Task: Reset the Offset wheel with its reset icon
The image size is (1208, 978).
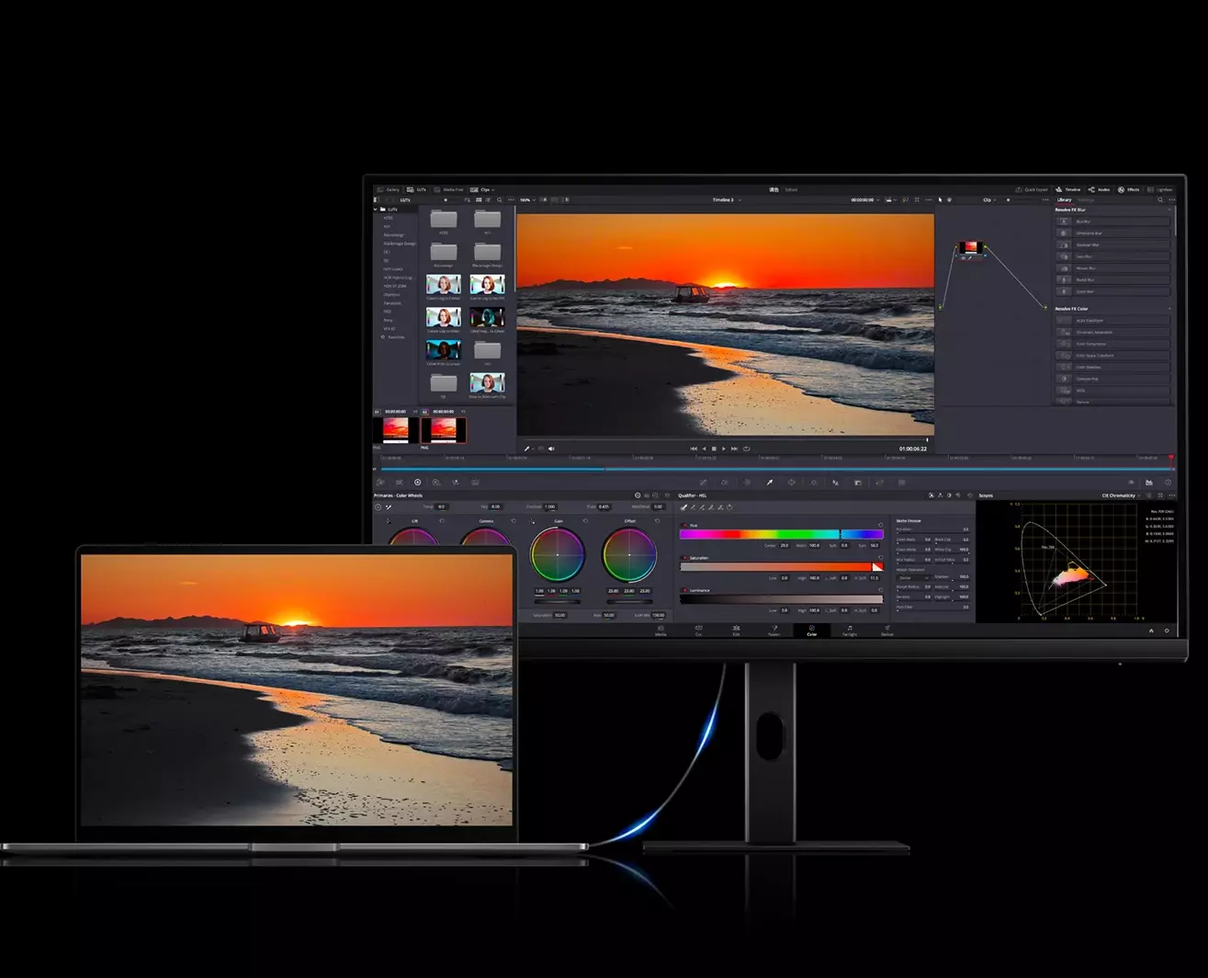Action: [x=657, y=520]
